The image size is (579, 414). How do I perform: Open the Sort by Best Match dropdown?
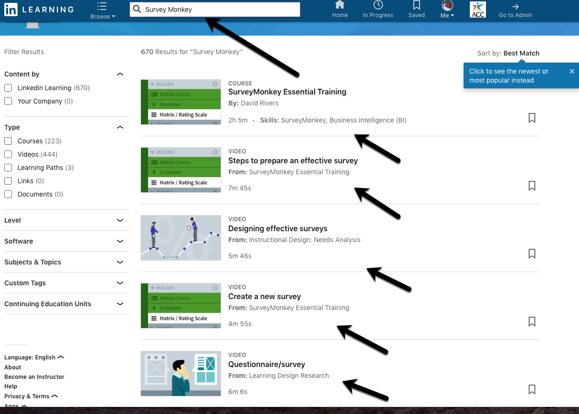click(521, 53)
